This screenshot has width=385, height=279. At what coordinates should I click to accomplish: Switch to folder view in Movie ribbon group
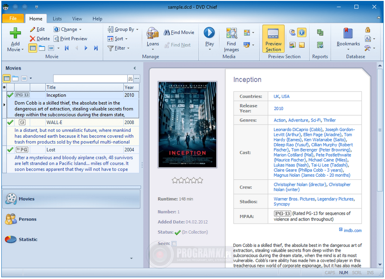42,48
